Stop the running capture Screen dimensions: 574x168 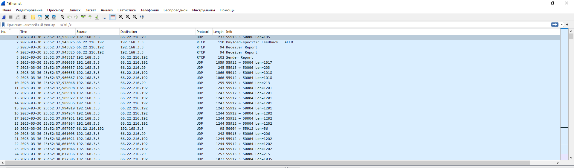[11, 17]
